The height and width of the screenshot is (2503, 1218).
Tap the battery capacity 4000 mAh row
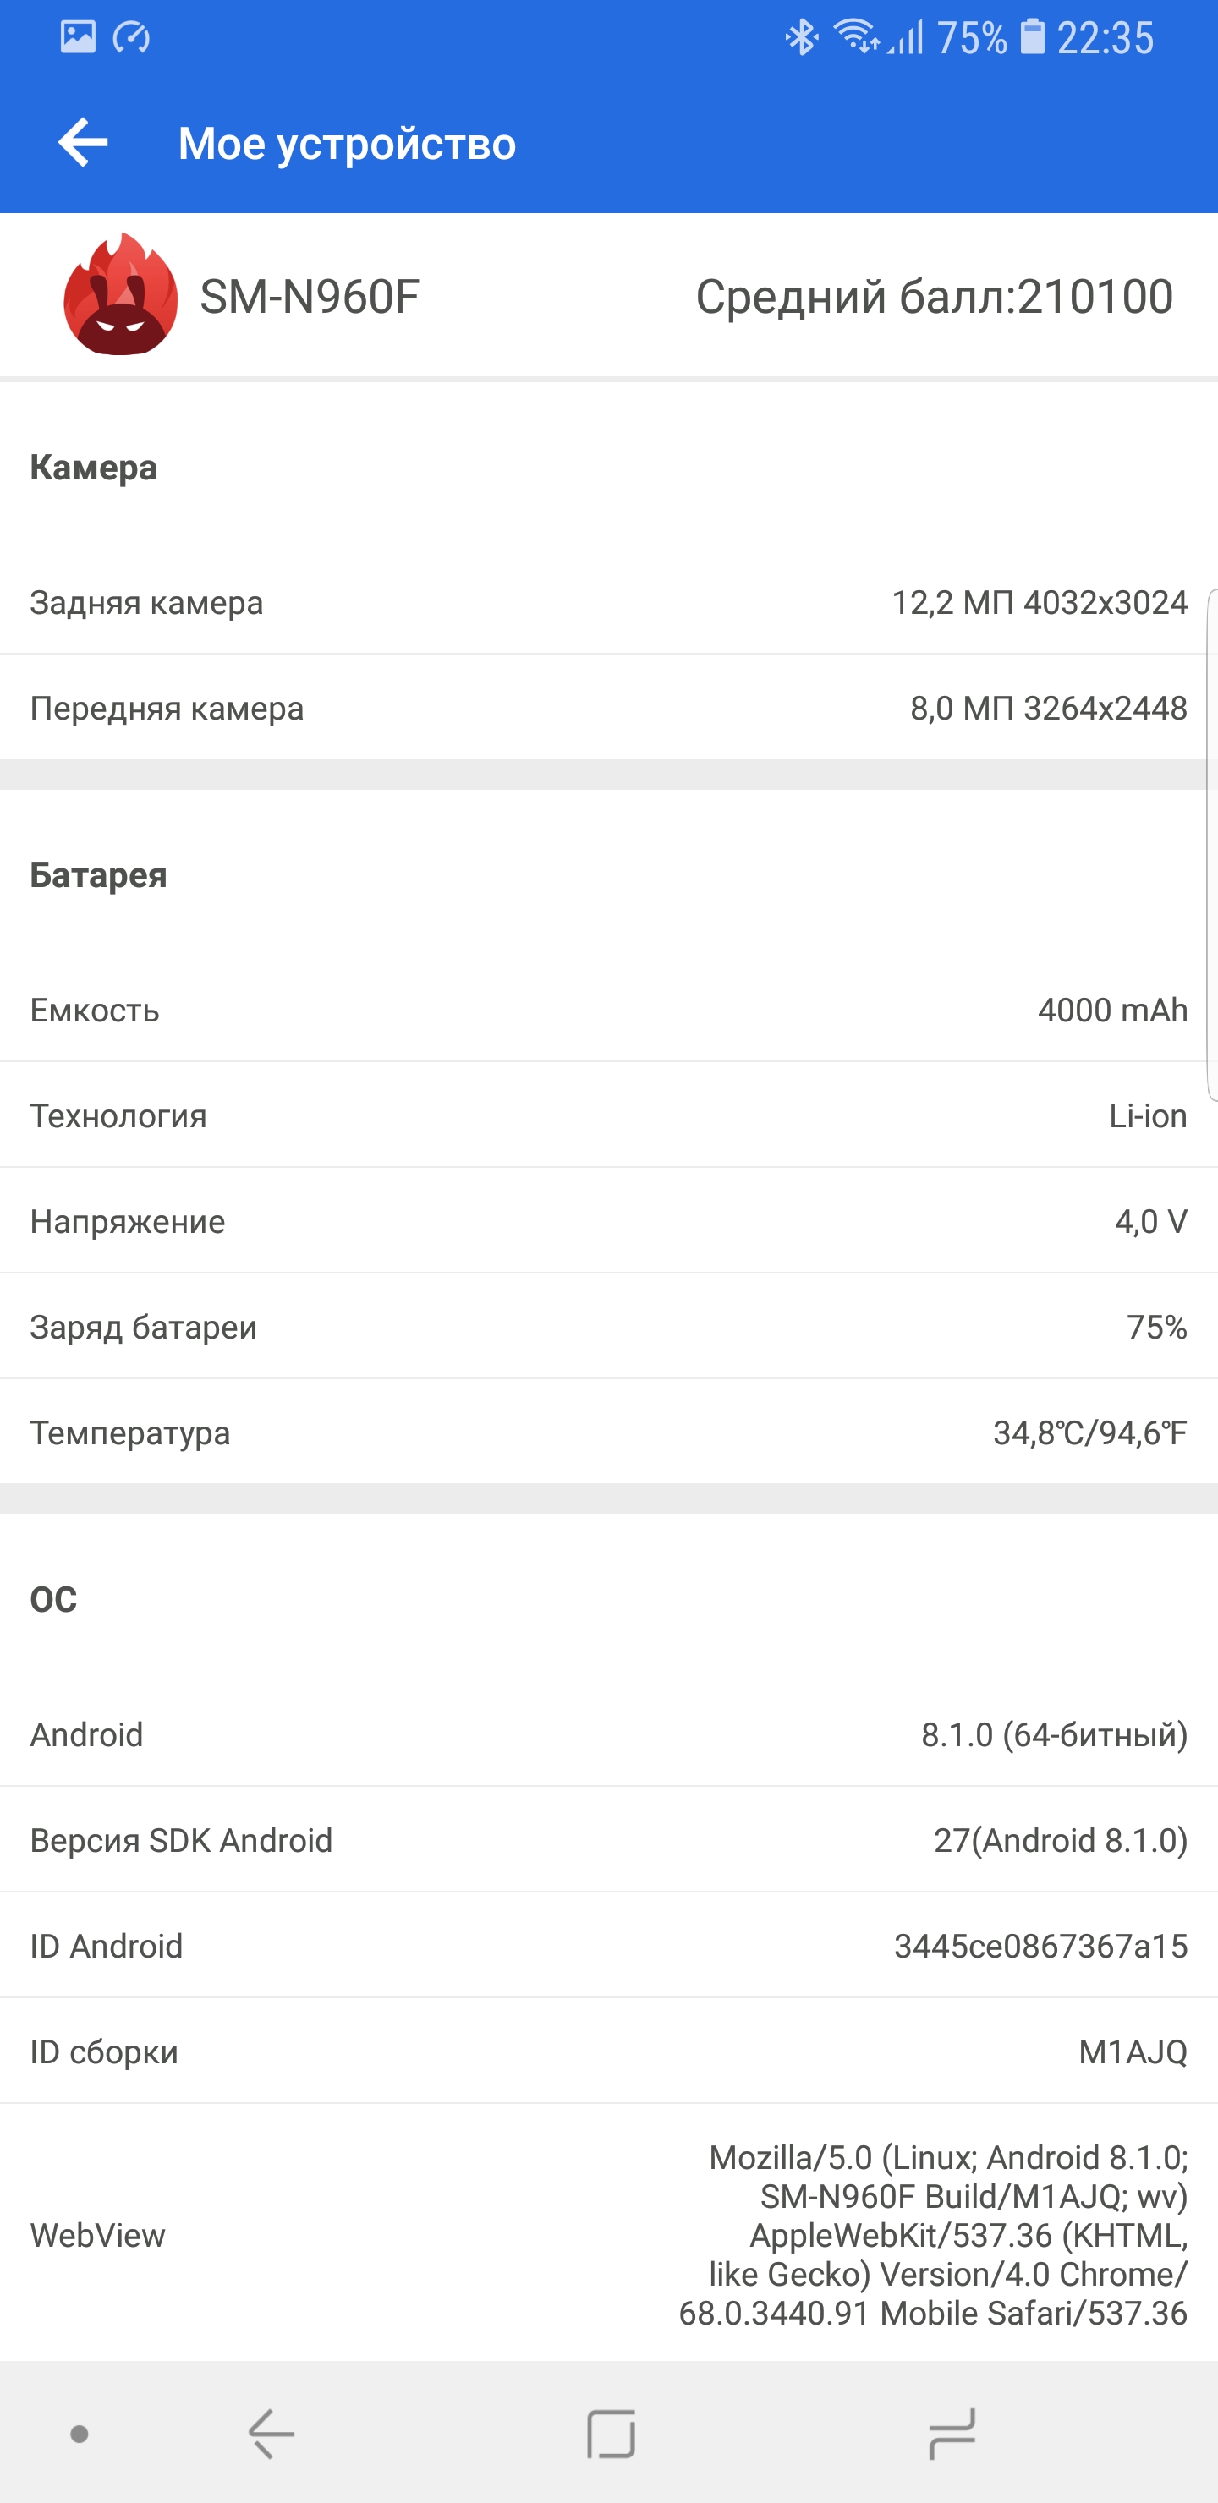pyautogui.click(x=608, y=1011)
